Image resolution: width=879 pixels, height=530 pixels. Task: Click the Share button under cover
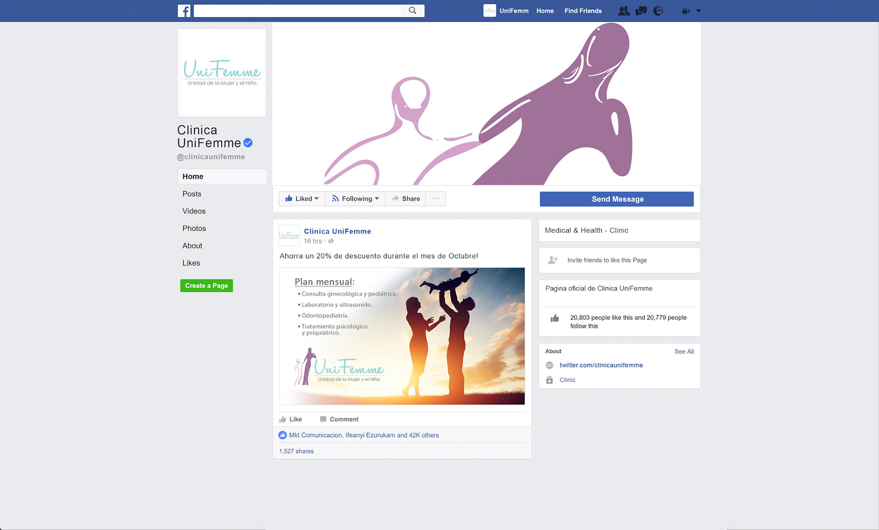(x=406, y=199)
